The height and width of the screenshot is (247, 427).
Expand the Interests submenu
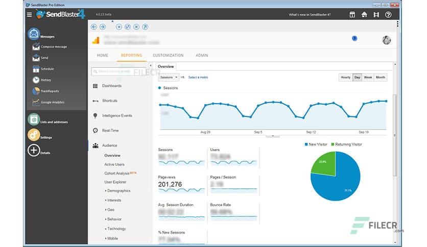coord(113,200)
